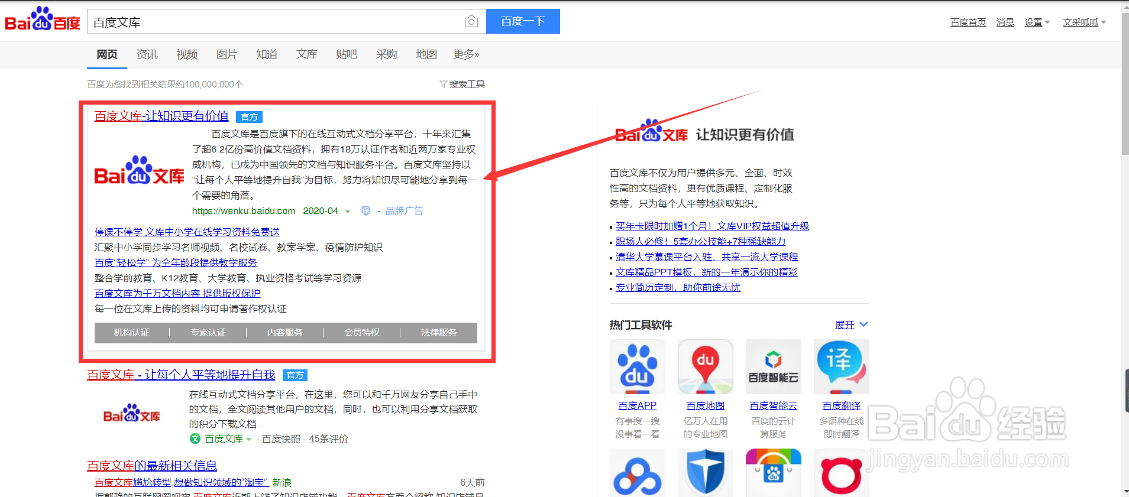Image resolution: width=1129 pixels, height=497 pixels.
Task: Click the blue cloud-knot icon under 百度APP
Action: tap(637, 473)
